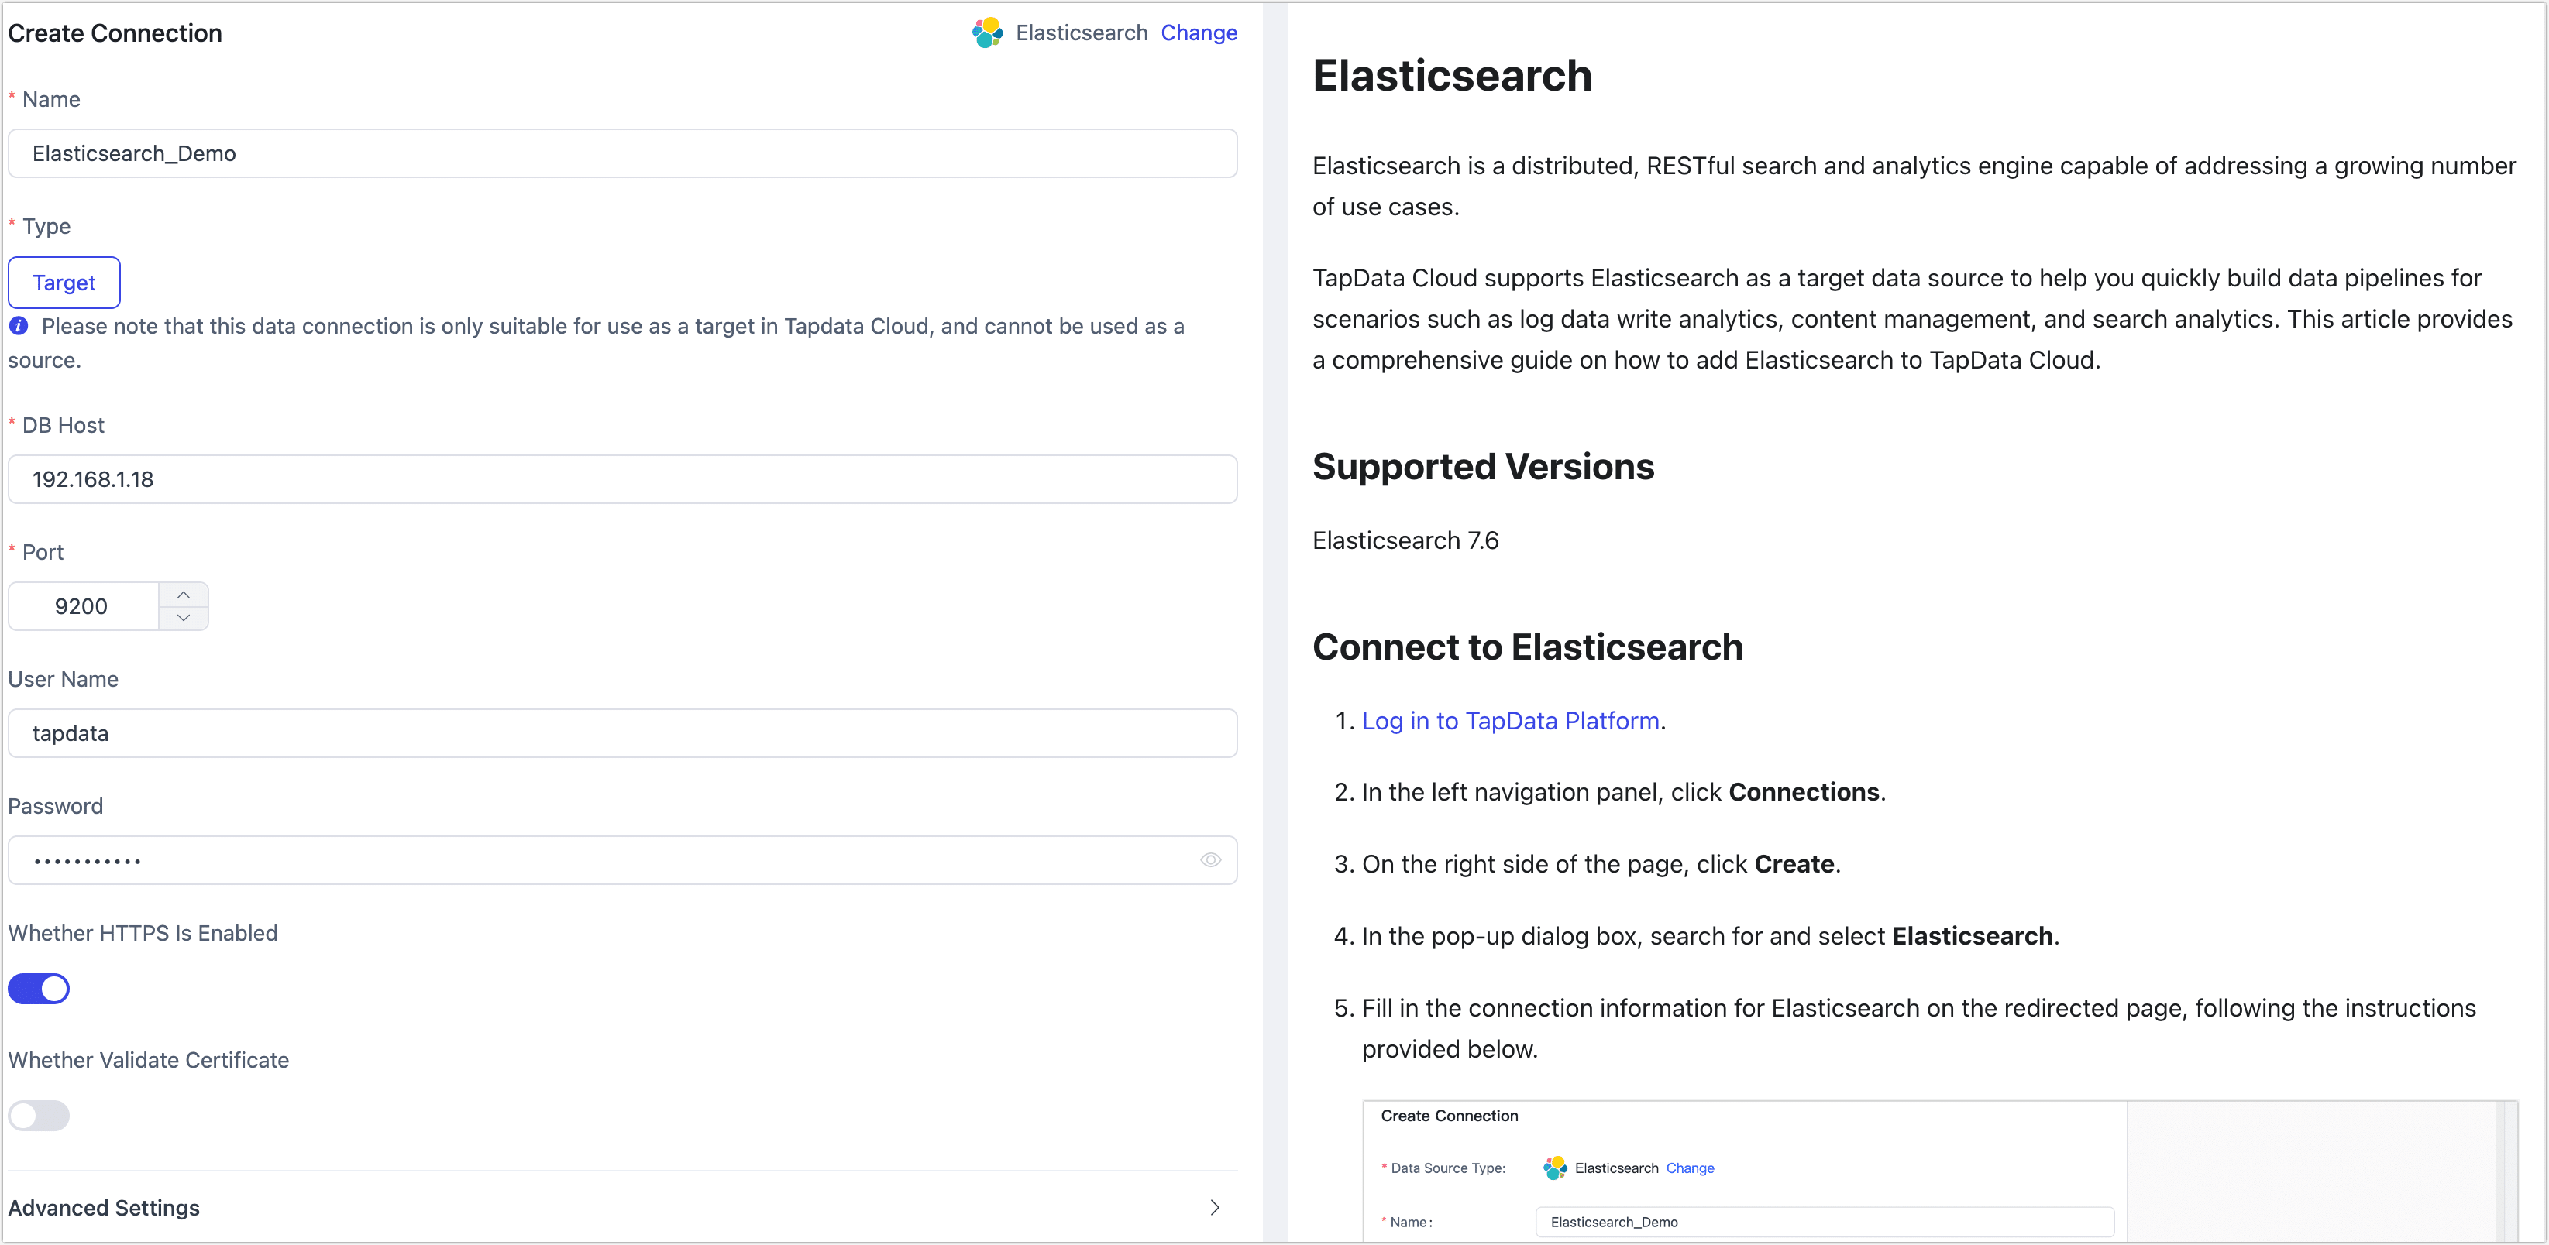Click Change to switch the data source type
This screenshot has width=2549, height=1245.
(x=1199, y=33)
